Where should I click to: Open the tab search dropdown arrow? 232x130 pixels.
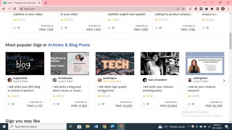(x=204, y=3)
